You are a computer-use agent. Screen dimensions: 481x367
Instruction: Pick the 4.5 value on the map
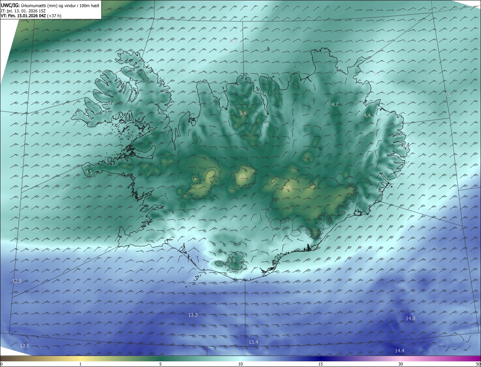coord(89,172)
